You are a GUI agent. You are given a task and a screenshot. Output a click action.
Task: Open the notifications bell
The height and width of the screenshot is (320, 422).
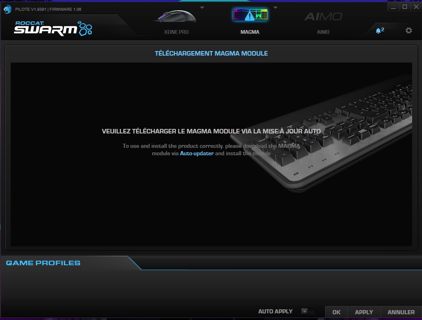pyautogui.click(x=379, y=30)
